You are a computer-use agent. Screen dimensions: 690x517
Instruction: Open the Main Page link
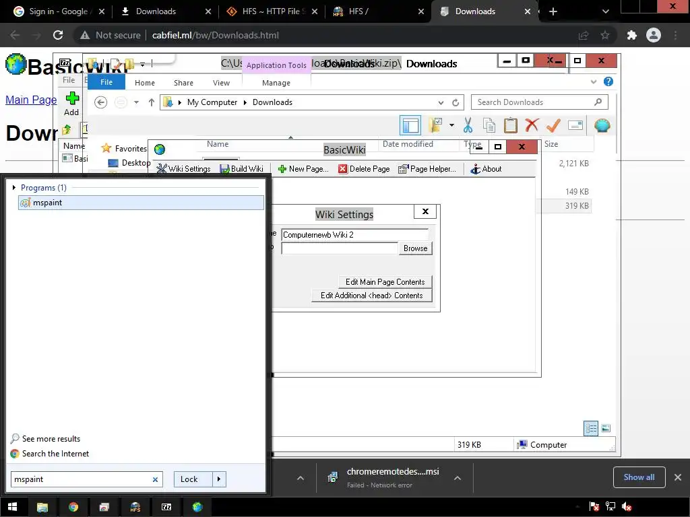click(31, 100)
